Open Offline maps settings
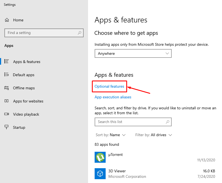The image size is (222, 183). 24,88
